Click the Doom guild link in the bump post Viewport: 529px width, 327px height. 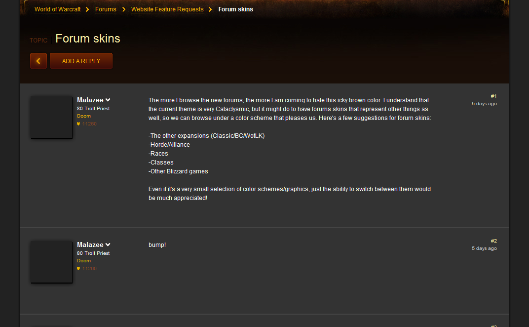click(x=84, y=260)
